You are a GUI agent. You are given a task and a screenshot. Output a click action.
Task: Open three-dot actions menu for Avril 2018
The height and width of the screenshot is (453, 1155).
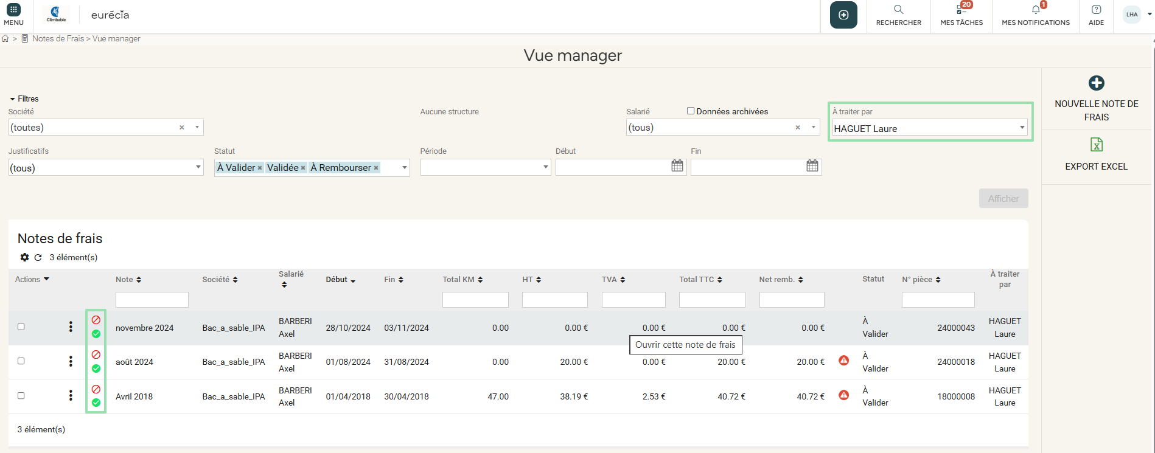tap(71, 396)
